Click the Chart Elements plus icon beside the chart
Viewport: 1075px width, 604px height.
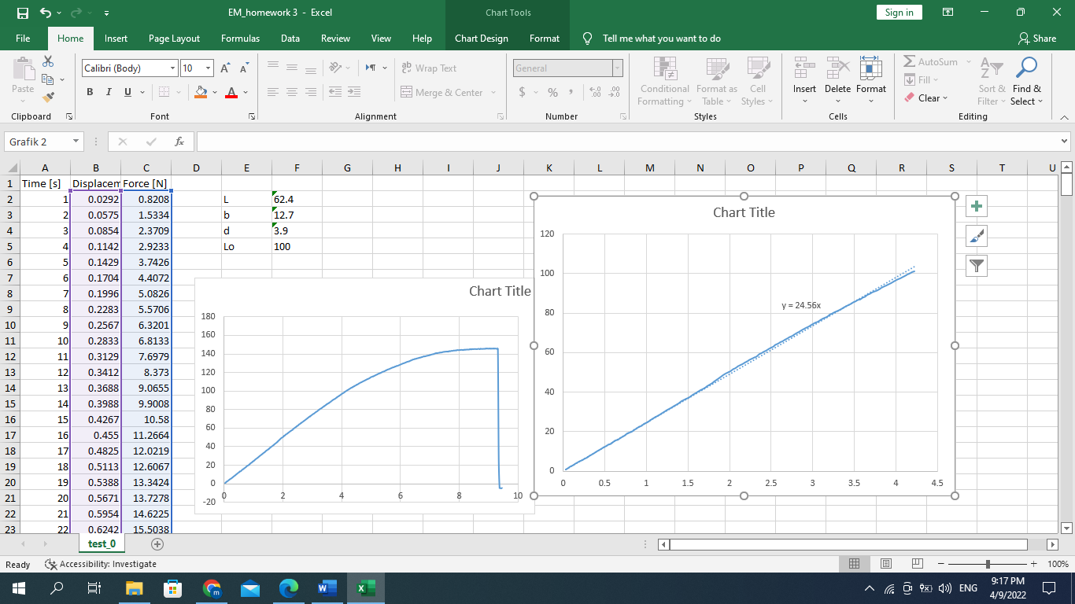click(x=976, y=206)
